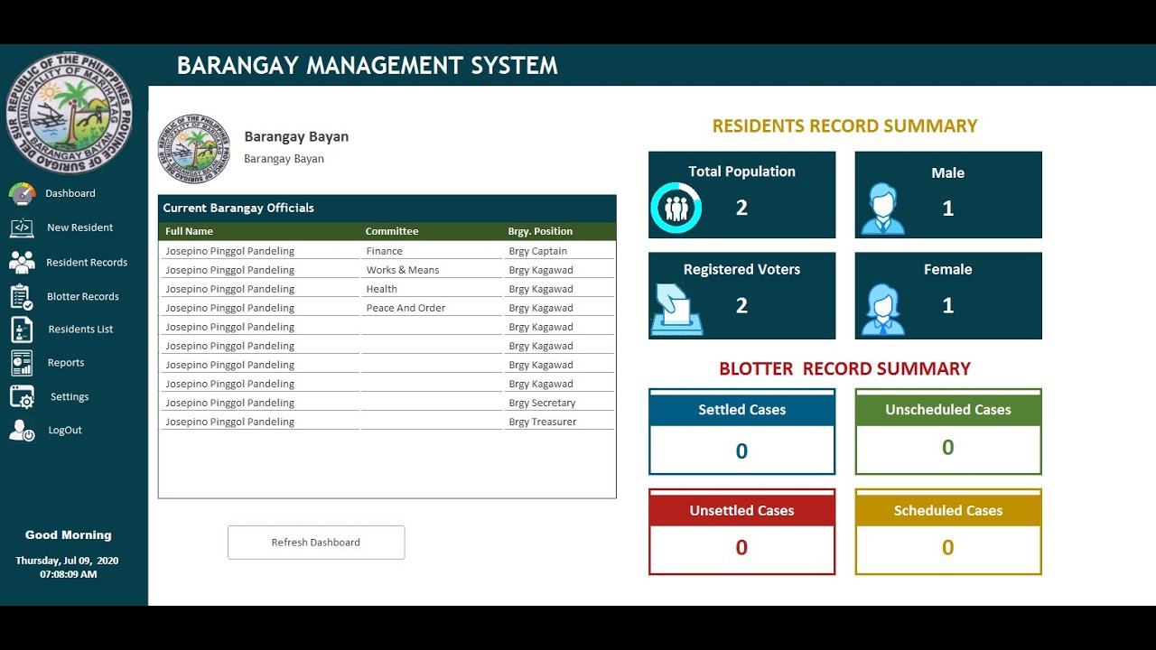
Task: Select the LogOut label
Action: coord(65,431)
